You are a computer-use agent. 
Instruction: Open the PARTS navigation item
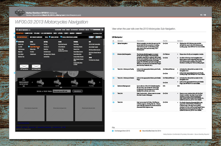click(x=55, y=33)
